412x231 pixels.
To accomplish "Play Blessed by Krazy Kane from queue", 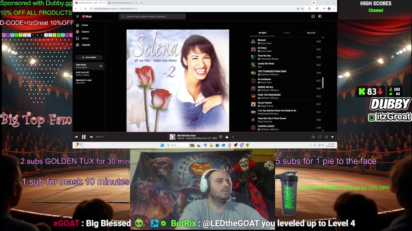I will click(286, 42).
